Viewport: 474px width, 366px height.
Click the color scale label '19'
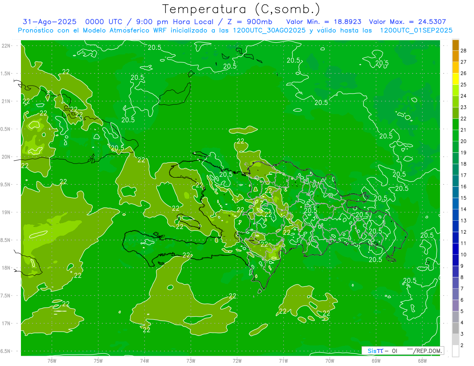click(463, 153)
